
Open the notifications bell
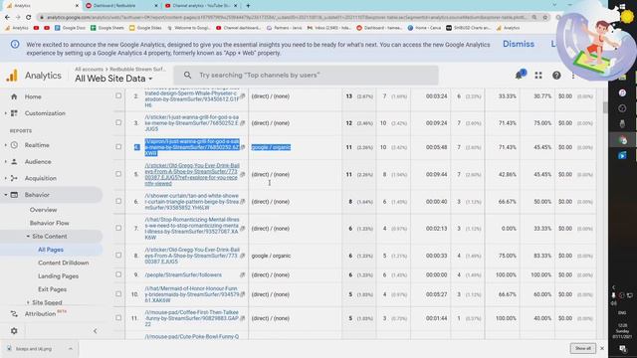point(519,76)
